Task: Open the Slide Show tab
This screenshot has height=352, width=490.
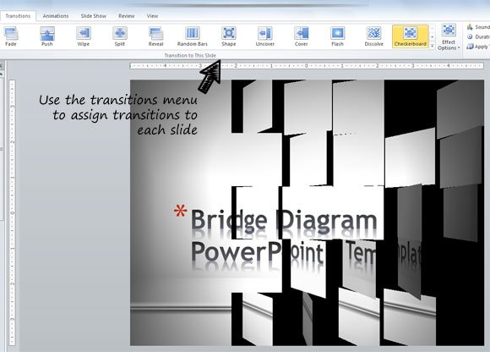Action: (x=94, y=16)
